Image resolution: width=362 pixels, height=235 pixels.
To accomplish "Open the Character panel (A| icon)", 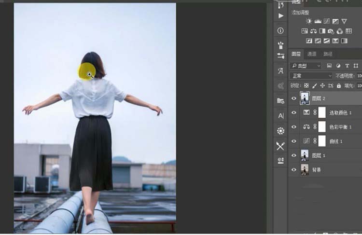I will click(x=281, y=116).
